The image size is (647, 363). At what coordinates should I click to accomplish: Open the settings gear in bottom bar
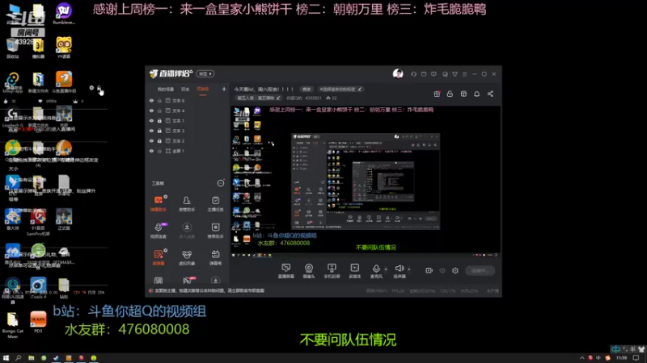coord(455,270)
